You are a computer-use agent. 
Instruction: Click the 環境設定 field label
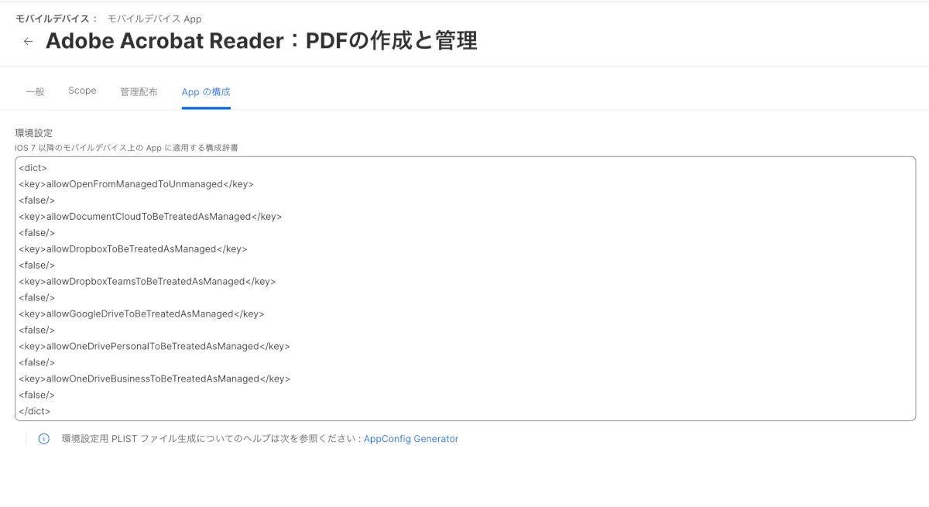34,133
